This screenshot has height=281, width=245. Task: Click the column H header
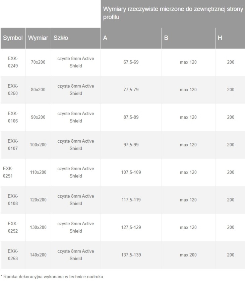tap(220, 38)
